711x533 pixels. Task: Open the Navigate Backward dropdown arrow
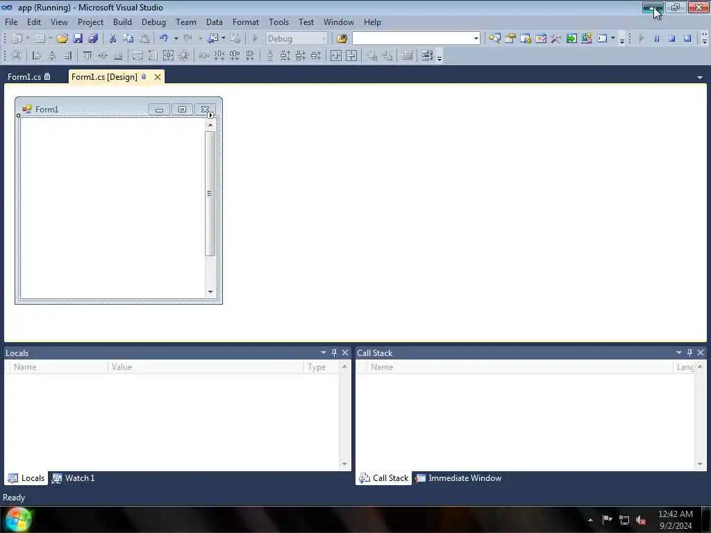tap(224, 39)
